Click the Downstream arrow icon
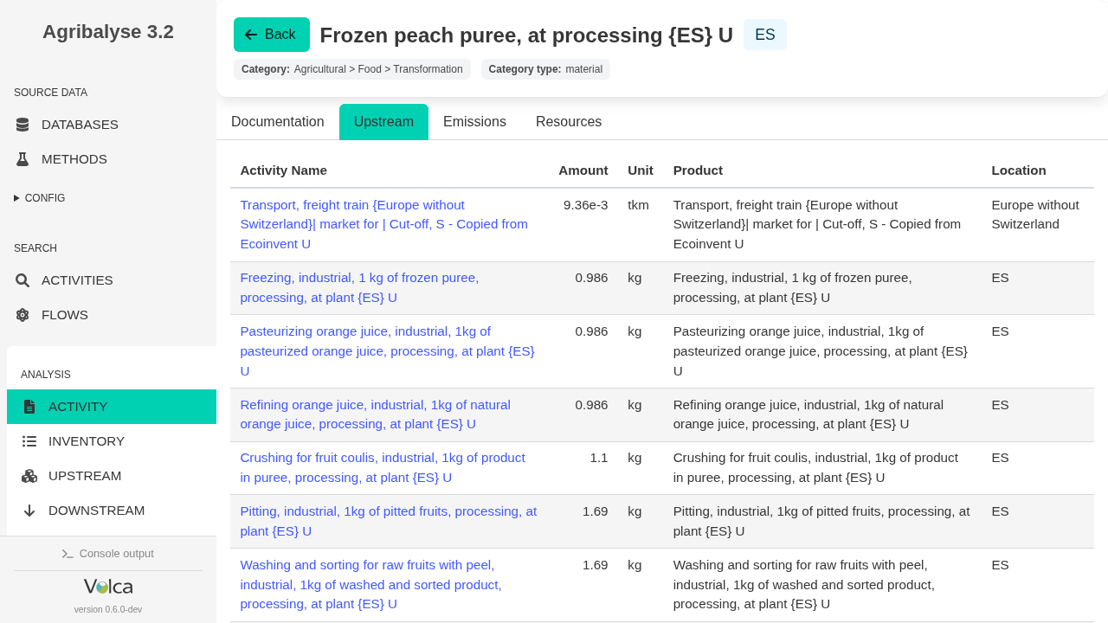The height and width of the screenshot is (623, 1108). point(29,511)
